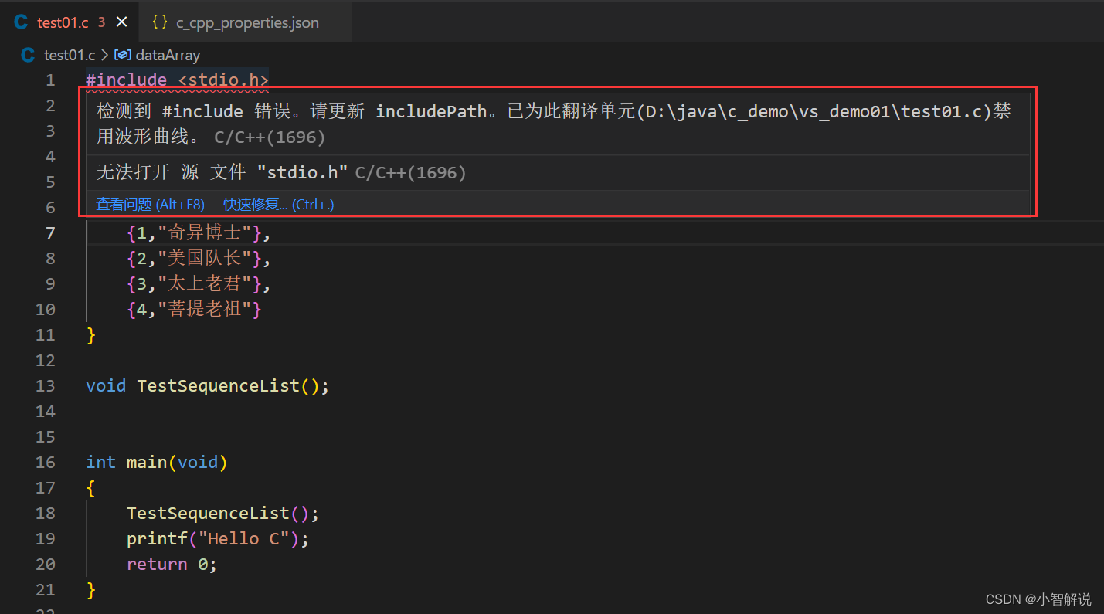Click the void keyword on line 13
The image size is (1104, 614).
105,385
